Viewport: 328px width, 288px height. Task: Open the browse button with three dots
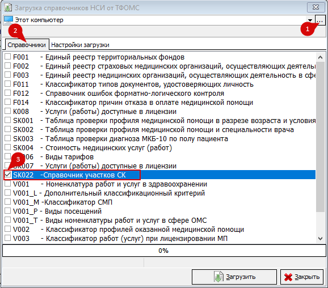[x=320, y=20]
